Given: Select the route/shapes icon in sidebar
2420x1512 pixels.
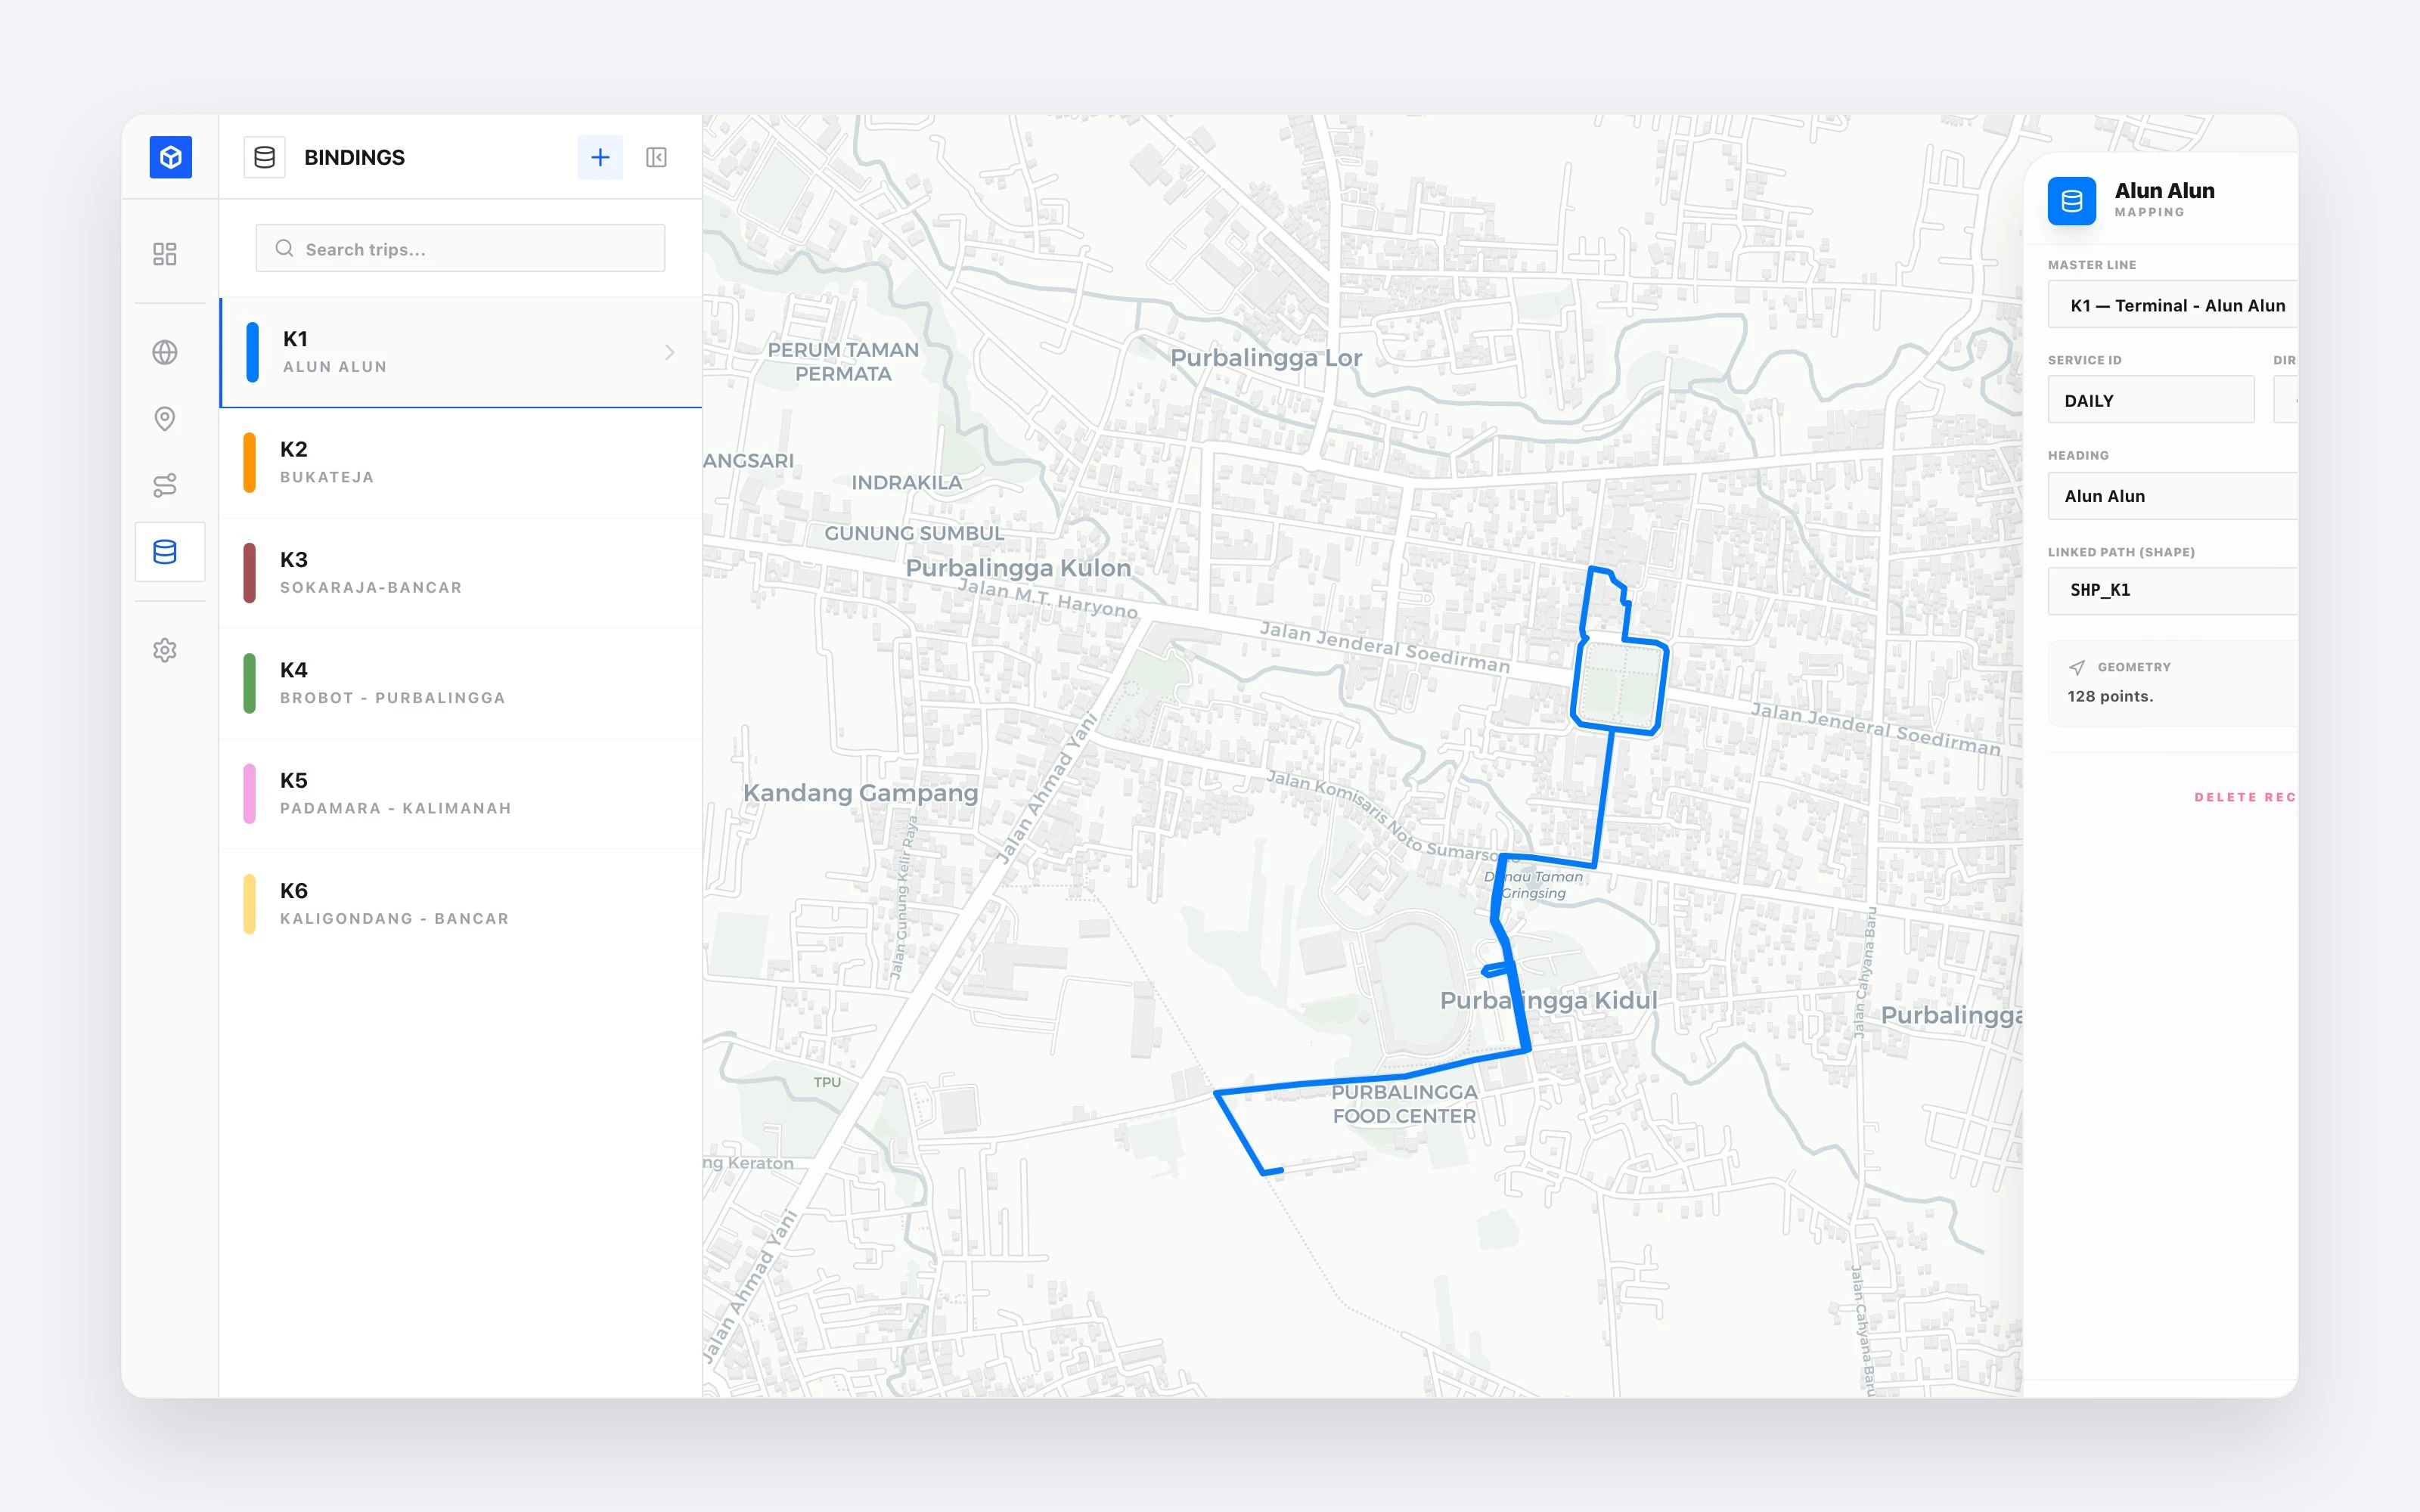Looking at the screenshot, I should click(165, 484).
